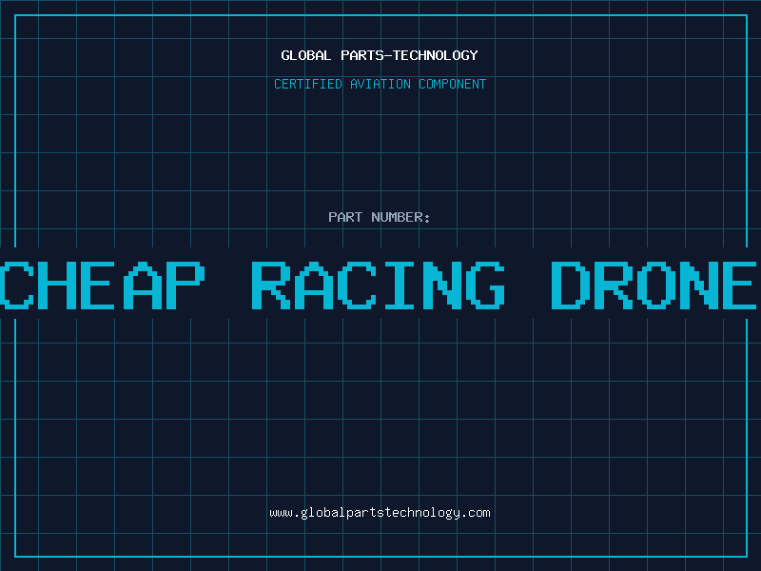The width and height of the screenshot is (761, 571).
Task: Open the www.globalpartstechnology.com link
Action: pos(380,513)
